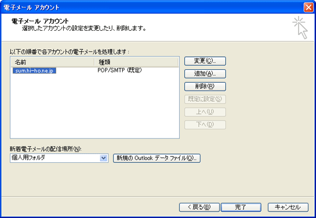Click the POP/SMTP (既定) type cell
Screen dimensions: 316x218
click(x=120, y=70)
